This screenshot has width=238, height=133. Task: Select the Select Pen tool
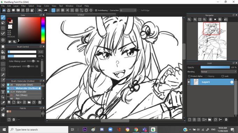click(x=3, y=80)
